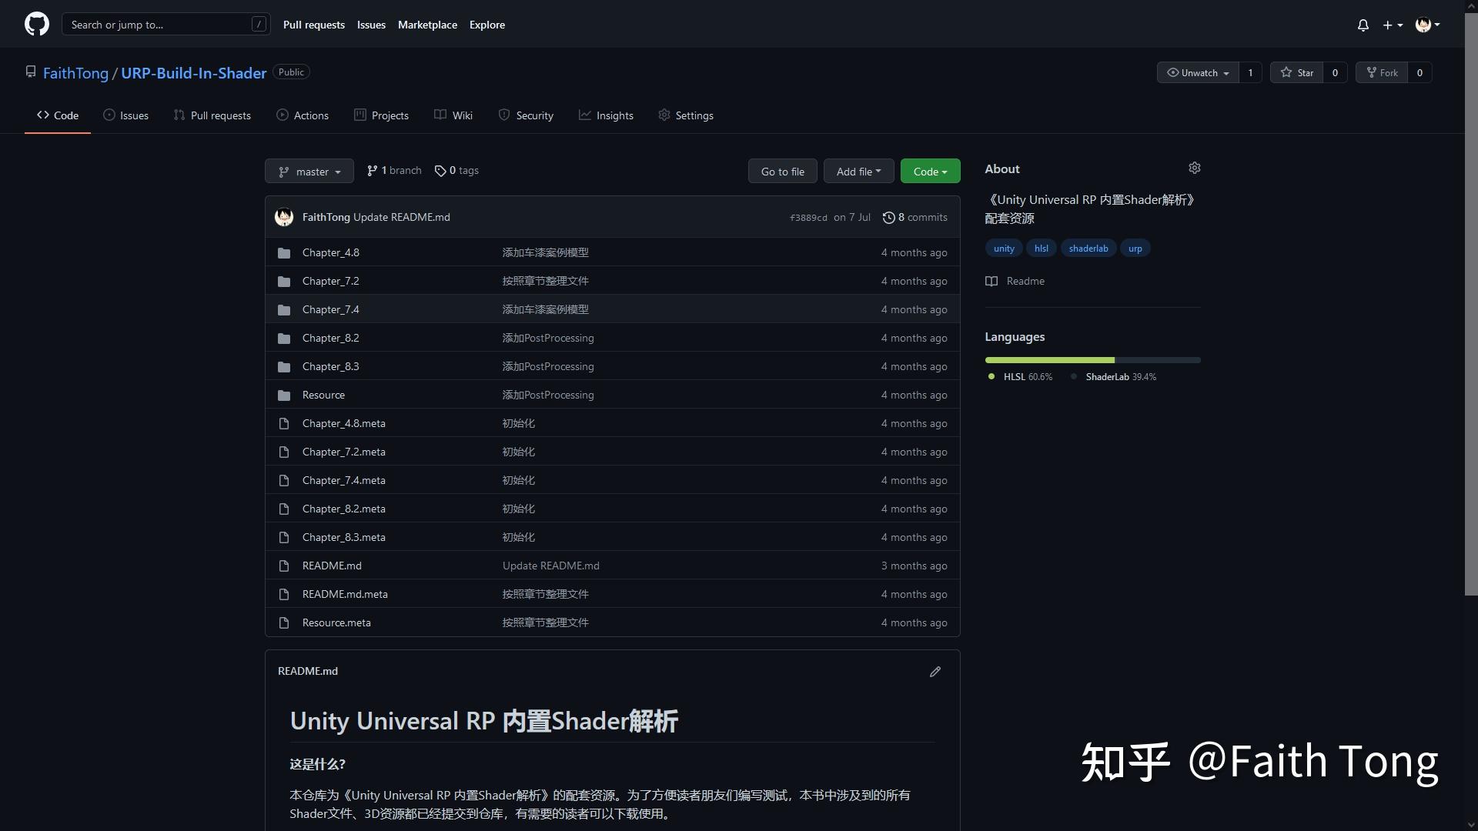The width and height of the screenshot is (1478, 831).
Task: Click the GitHub logo in the header
Action: point(36,24)
